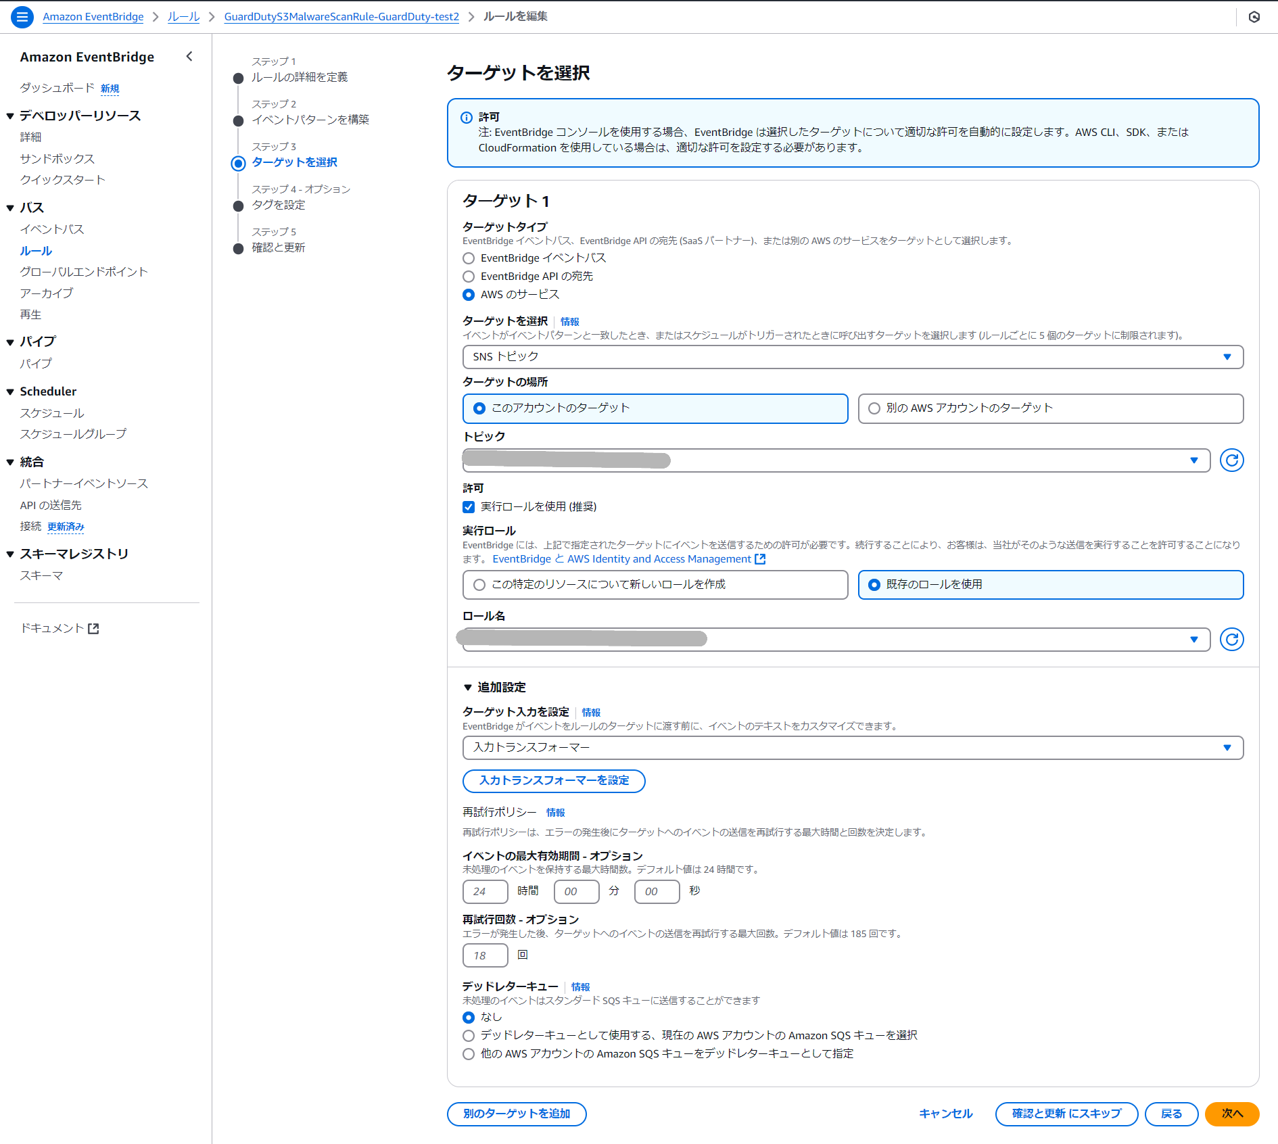Collapse the Amazon EventBridge sidebar
The height and width of the screenshot is (1144, 1278).
coord(189,57)
